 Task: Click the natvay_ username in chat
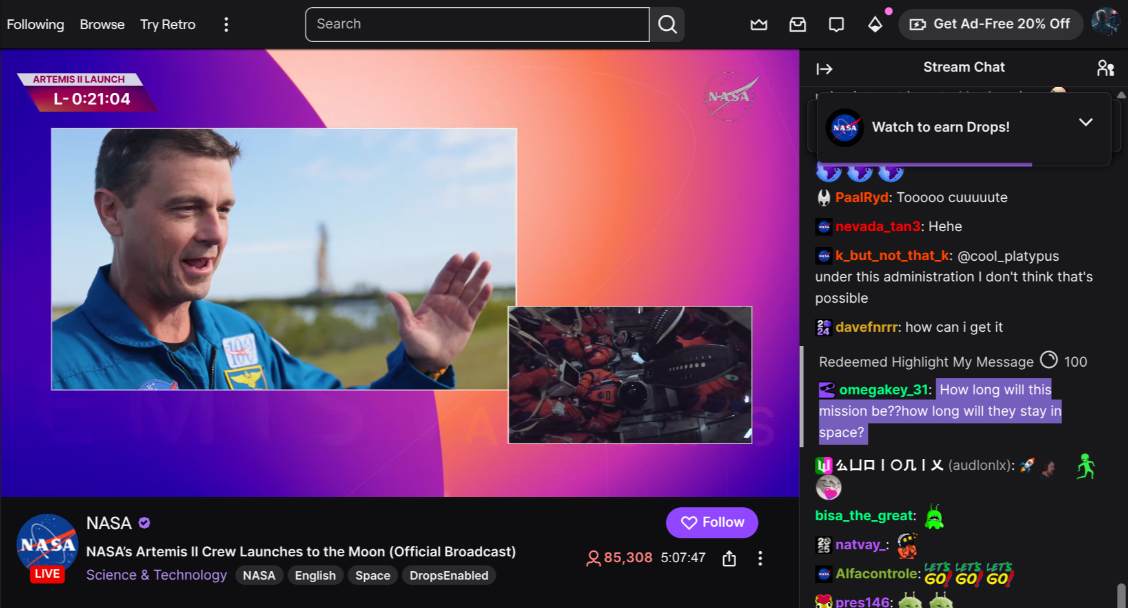click(x=859, y=545)
